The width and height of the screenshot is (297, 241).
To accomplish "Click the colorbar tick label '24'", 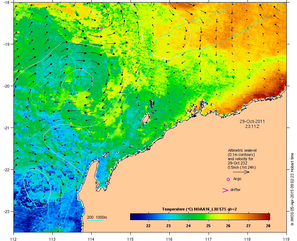I will [188, 226].
